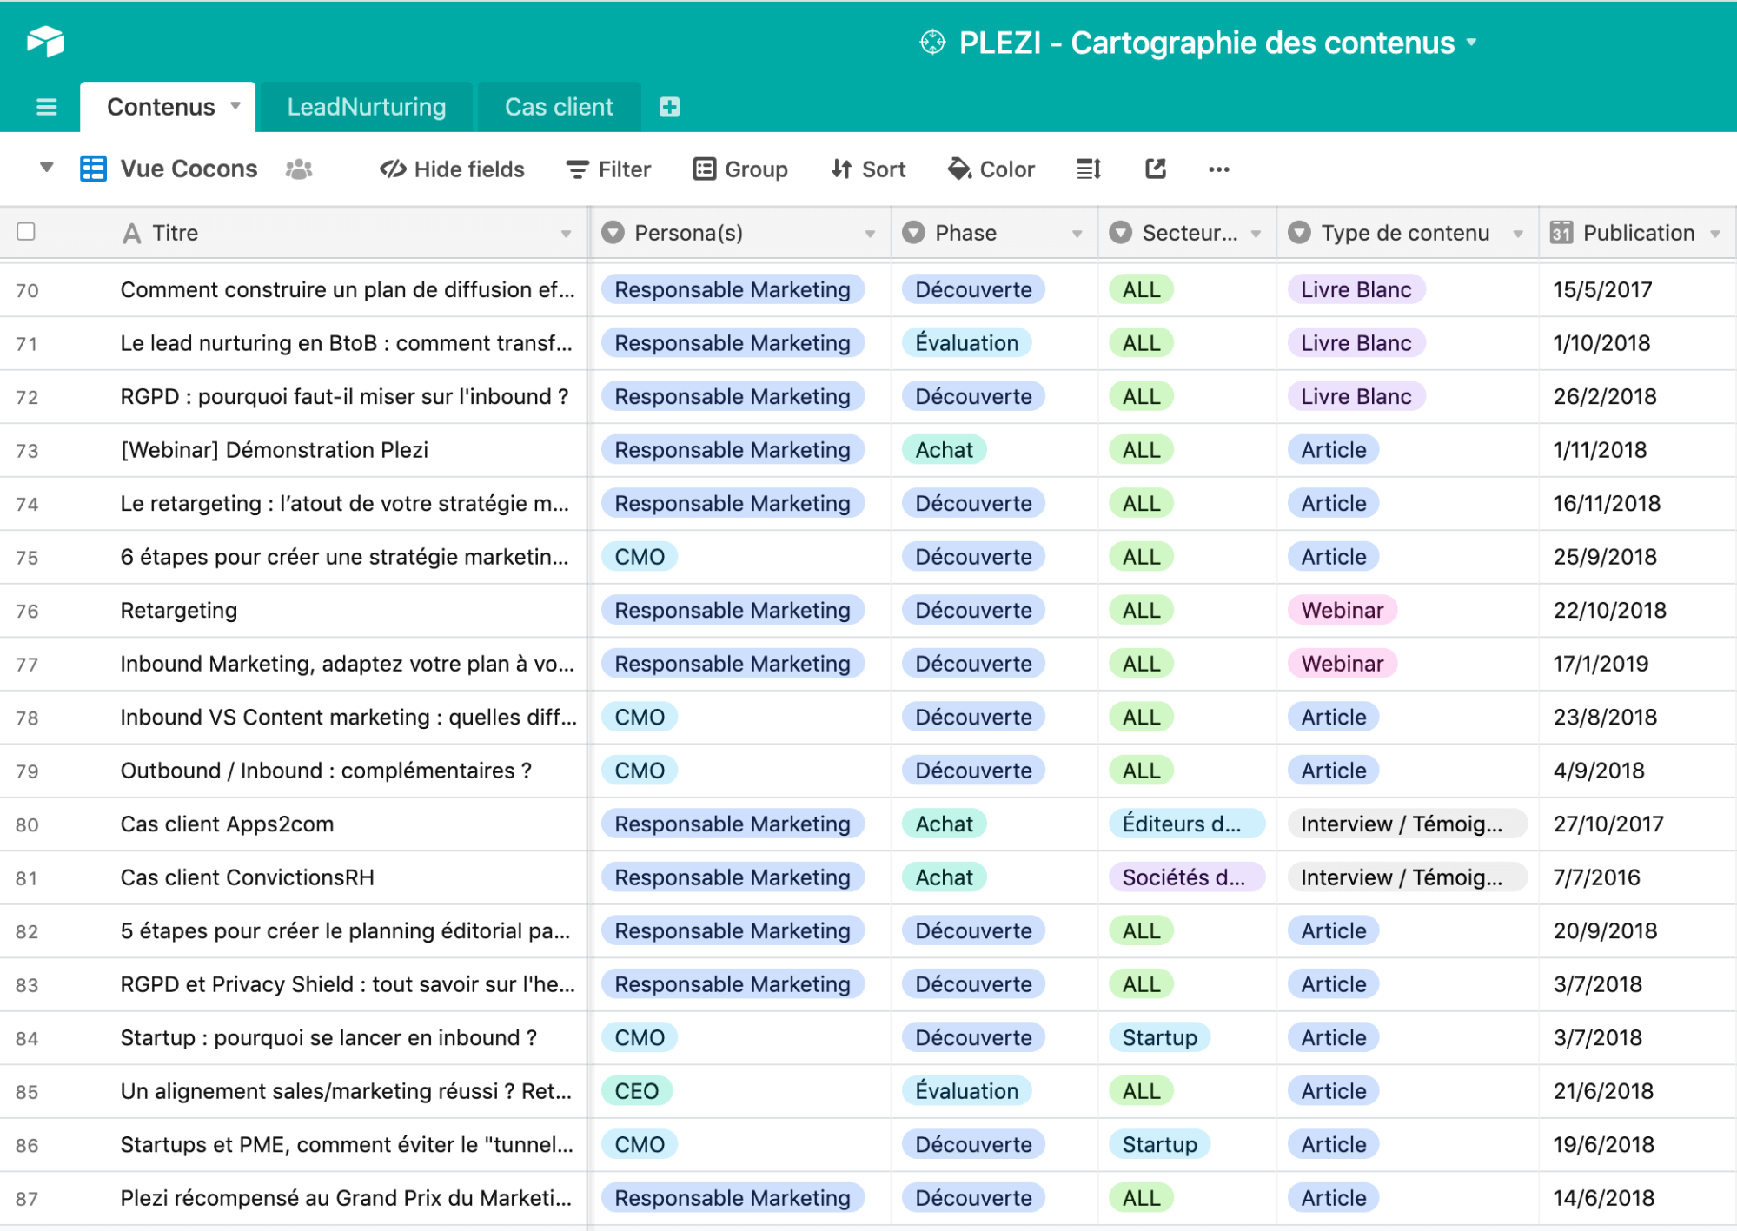Select cell 'RGPD : pourquoi faut-il miser sur l'inbound ?'
The height and width of the screenshot is (1231, 1737).
[x=344, y=397]
